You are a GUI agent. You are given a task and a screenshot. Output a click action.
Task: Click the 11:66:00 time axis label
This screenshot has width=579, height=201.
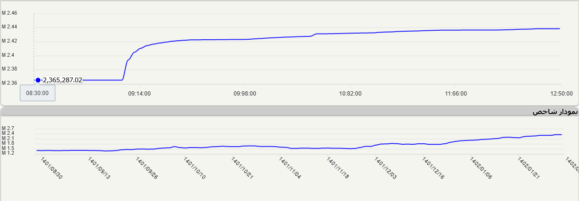point(456,94)
